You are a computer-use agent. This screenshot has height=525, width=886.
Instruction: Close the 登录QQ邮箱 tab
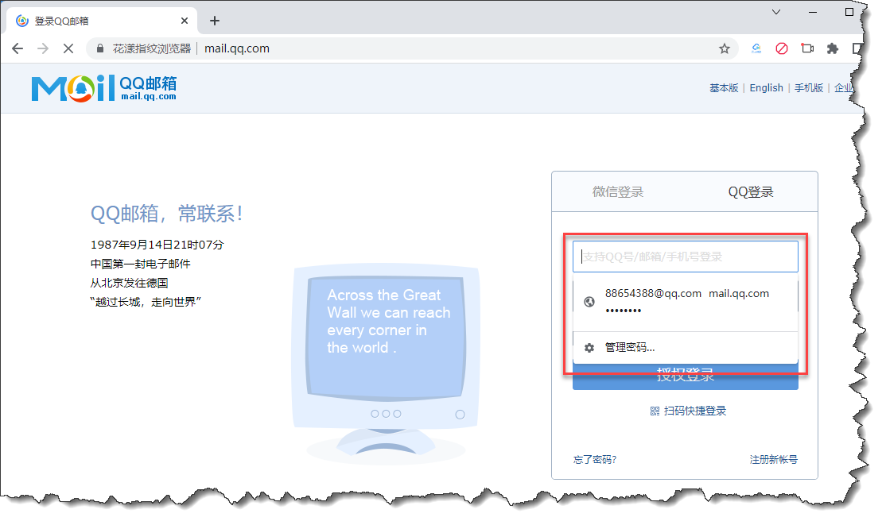185,21
